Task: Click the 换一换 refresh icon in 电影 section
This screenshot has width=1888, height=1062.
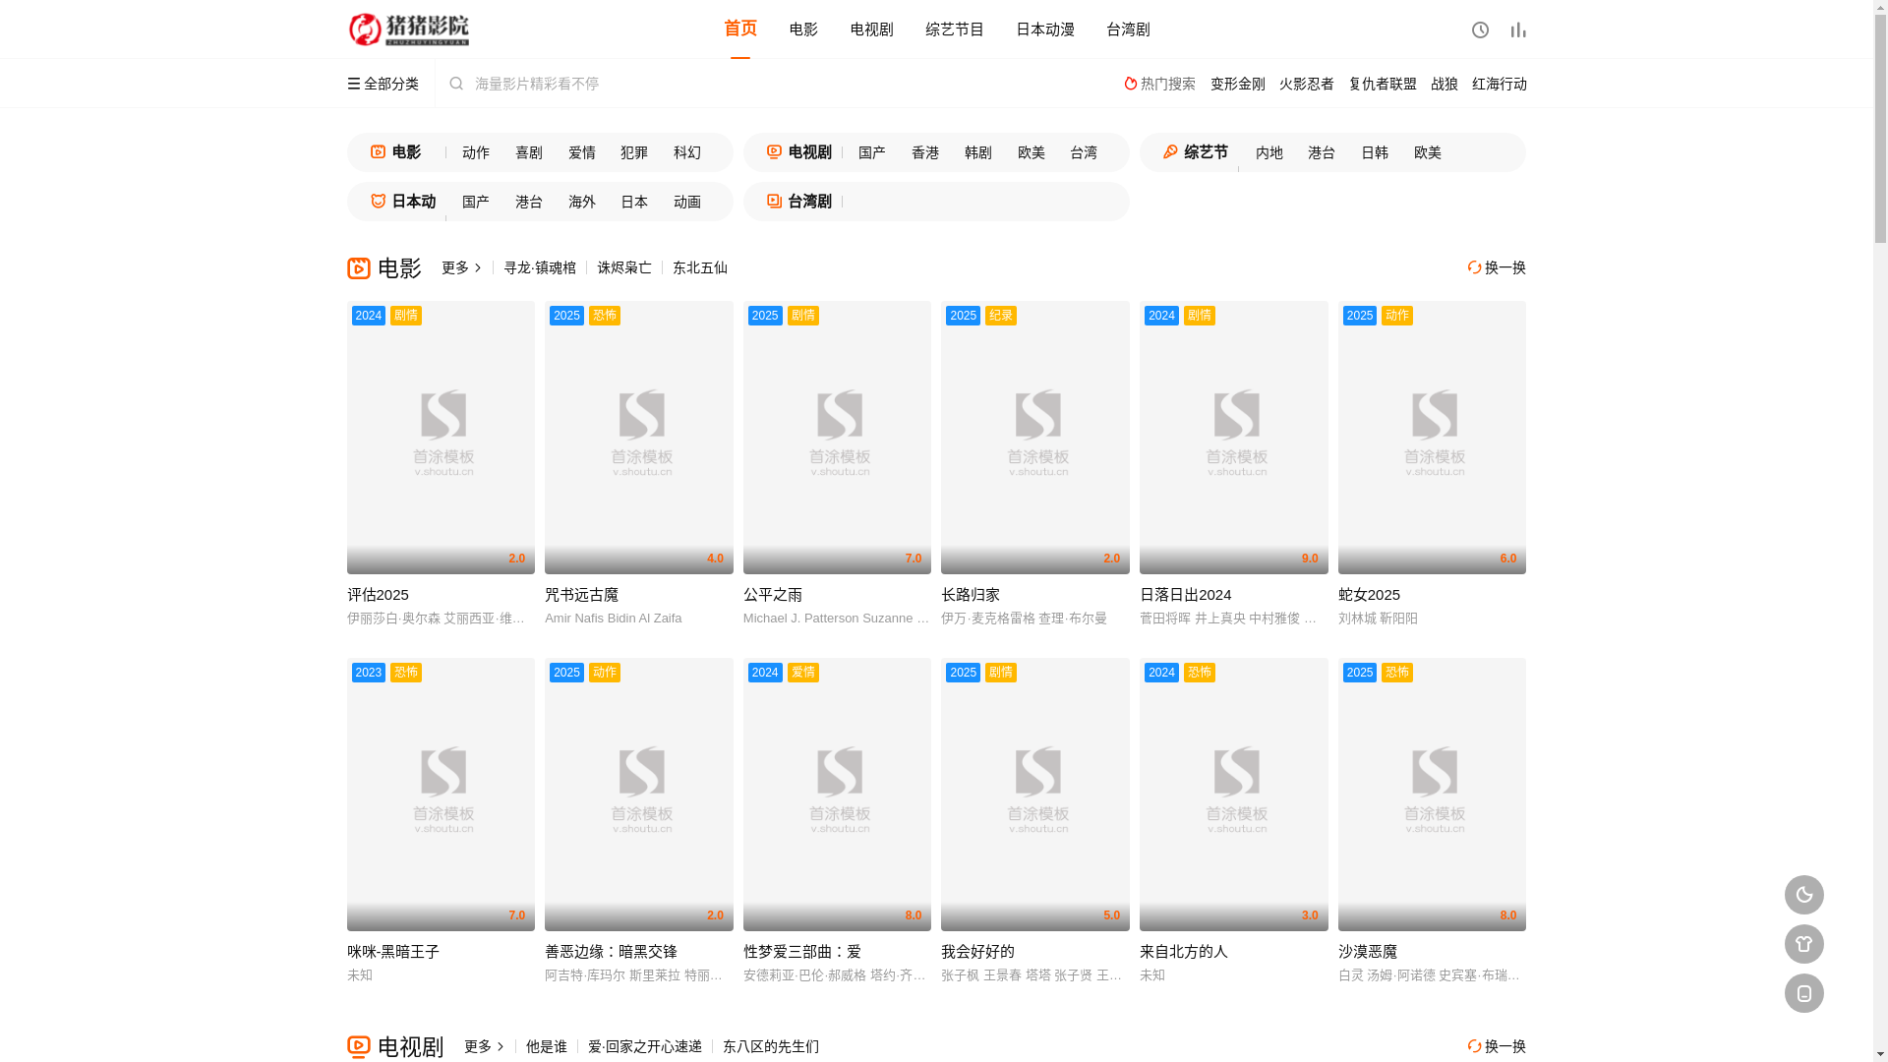Action: pyautogui.click(x=1474, y=267)
